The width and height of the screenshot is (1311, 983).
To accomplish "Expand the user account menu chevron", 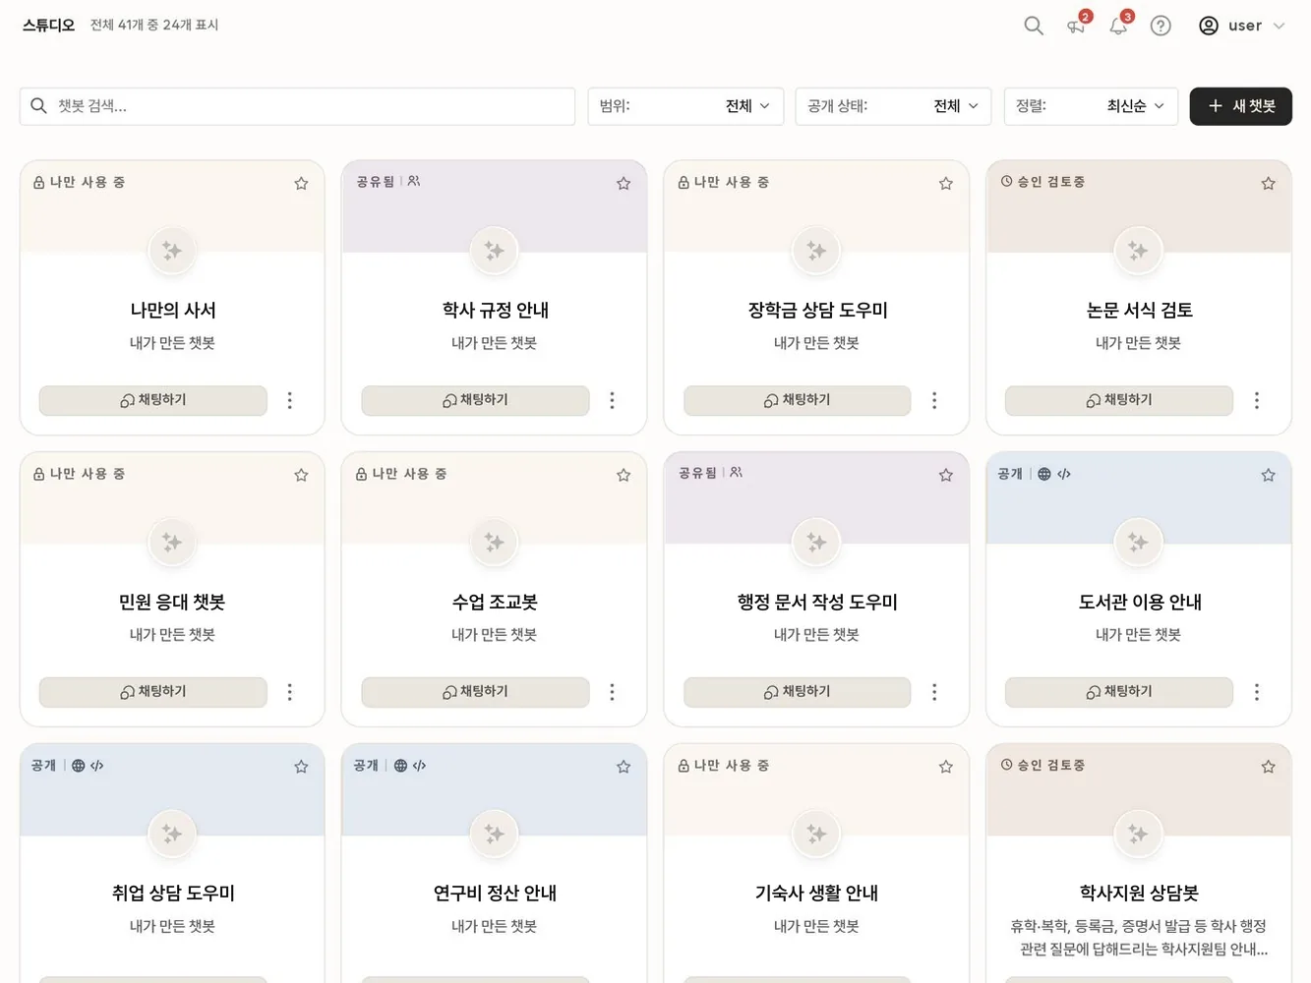I will [x=1279, y=26].
